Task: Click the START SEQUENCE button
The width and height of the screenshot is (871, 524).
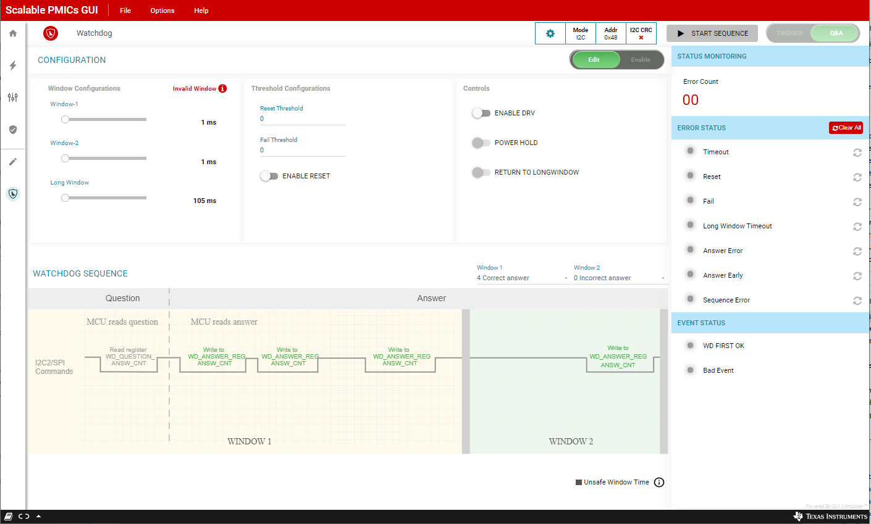Action: point(712,33)
